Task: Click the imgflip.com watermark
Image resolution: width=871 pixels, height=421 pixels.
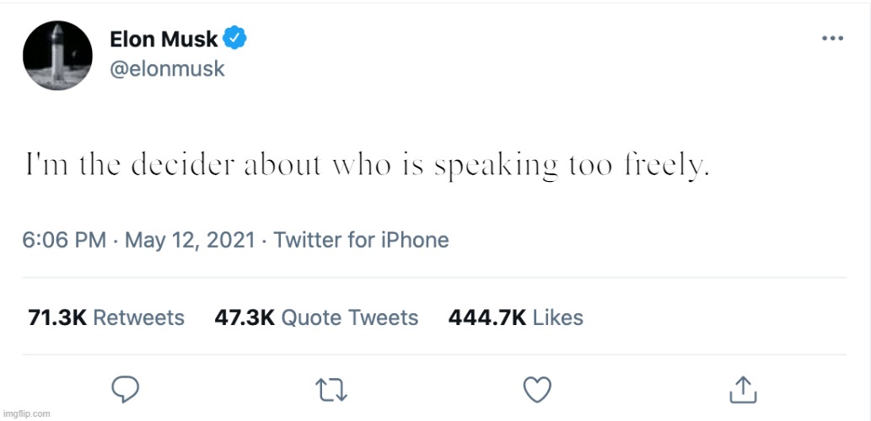Action: coord(26,413)
